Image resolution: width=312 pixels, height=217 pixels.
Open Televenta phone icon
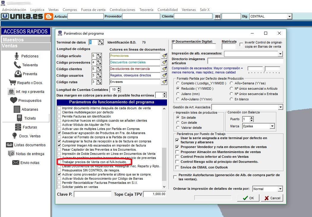[17, 65]
